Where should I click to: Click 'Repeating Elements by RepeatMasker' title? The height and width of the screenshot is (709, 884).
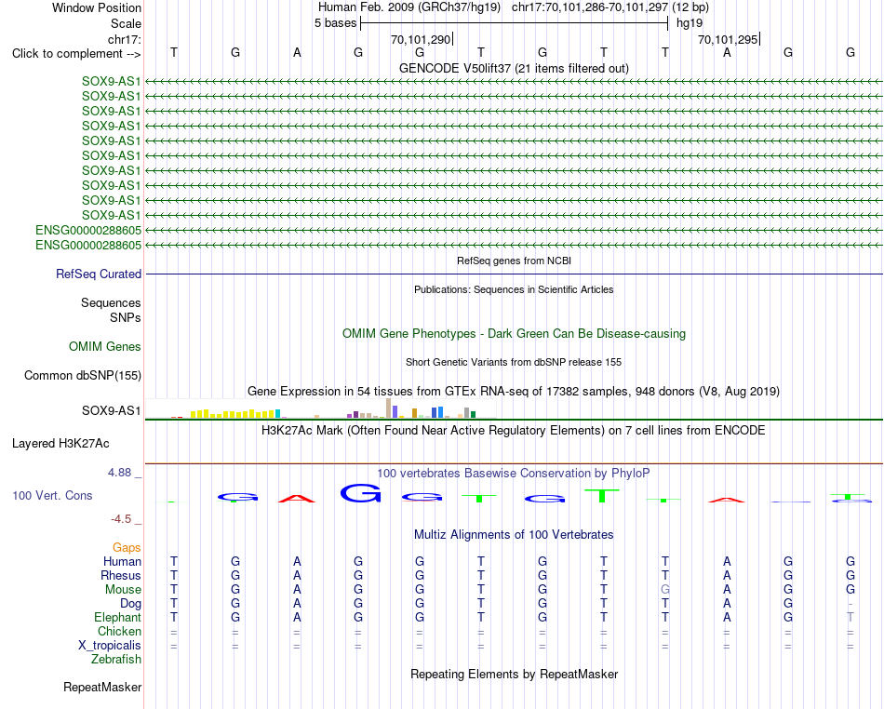click(x=514, y=674)
